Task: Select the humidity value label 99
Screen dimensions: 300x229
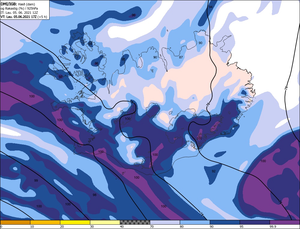Action: click(x=36, y=180)
